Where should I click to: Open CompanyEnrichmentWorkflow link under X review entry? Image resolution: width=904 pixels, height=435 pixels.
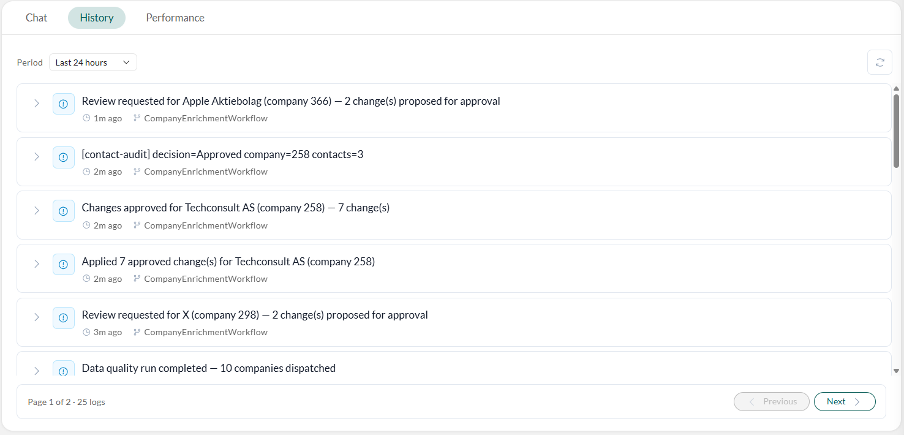[x=206, y=332]
